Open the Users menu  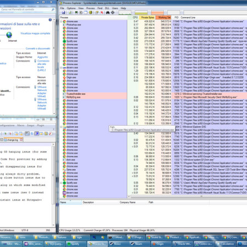[115, 8]
